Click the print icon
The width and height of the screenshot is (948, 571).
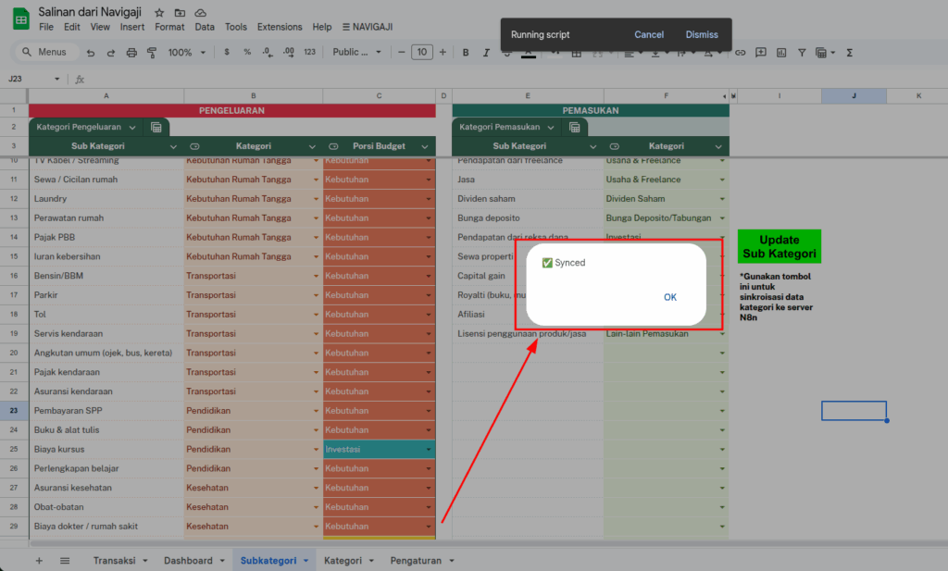(x=131, y=53)
